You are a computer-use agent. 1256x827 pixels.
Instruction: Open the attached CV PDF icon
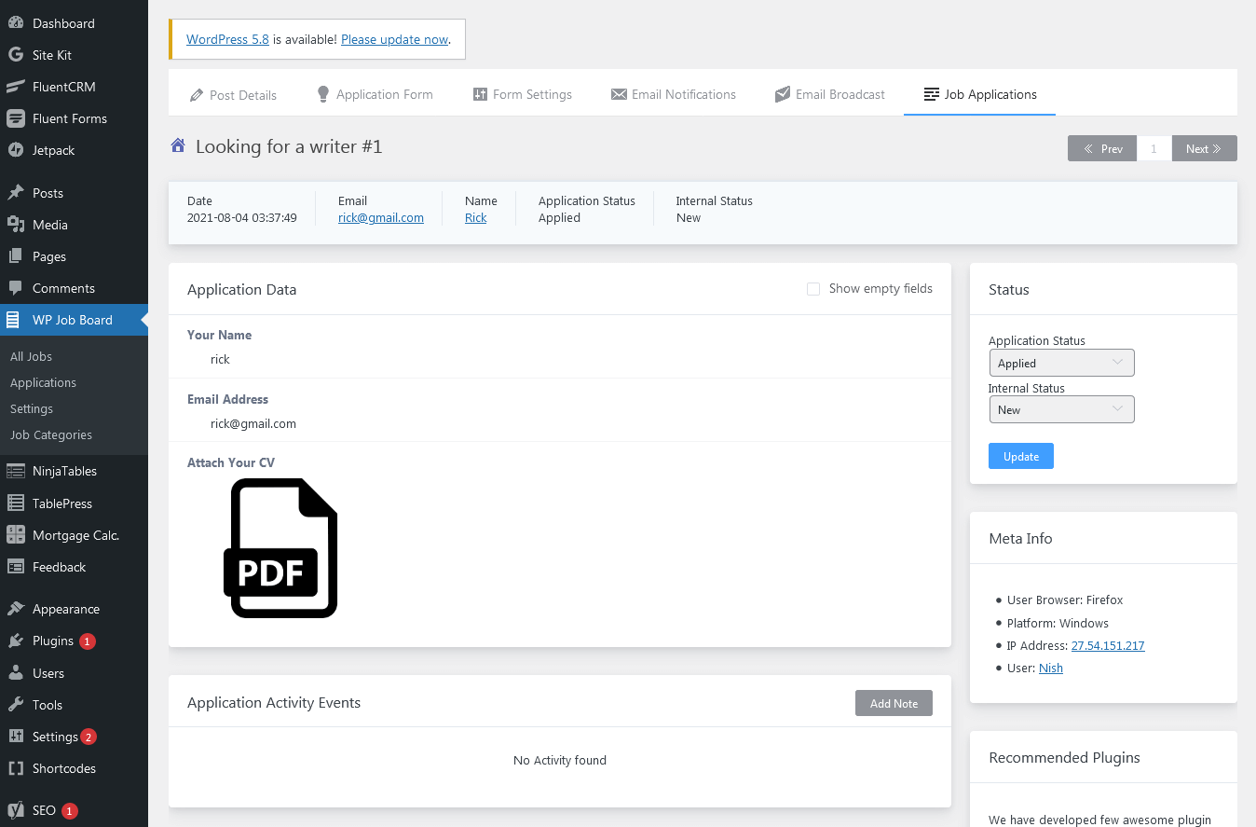(280, 548)
